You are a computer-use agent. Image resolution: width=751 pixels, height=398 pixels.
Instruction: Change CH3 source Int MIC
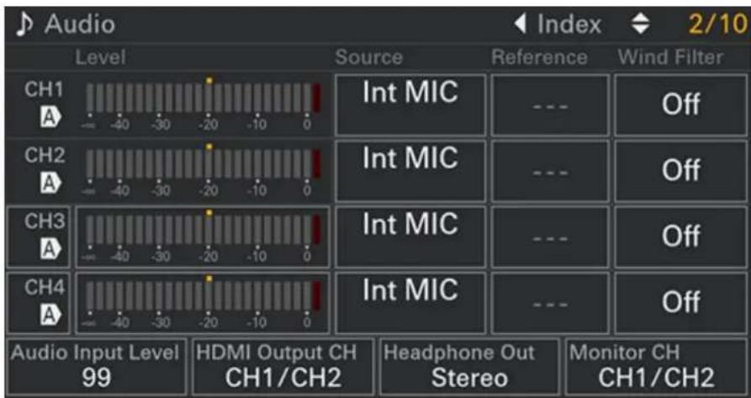[410, 236]
